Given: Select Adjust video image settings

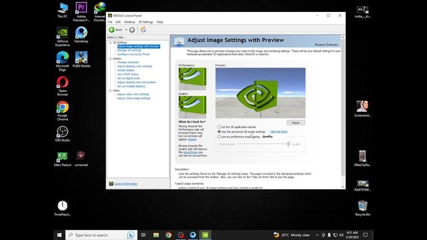Looking at the screenshot, I should (133, 98).
